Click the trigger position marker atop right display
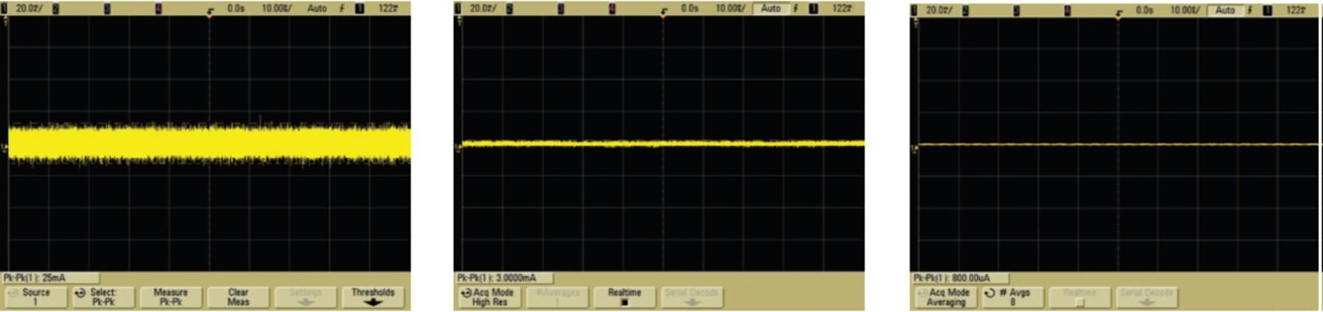 pyautogui.click(x=1119, y=17)
